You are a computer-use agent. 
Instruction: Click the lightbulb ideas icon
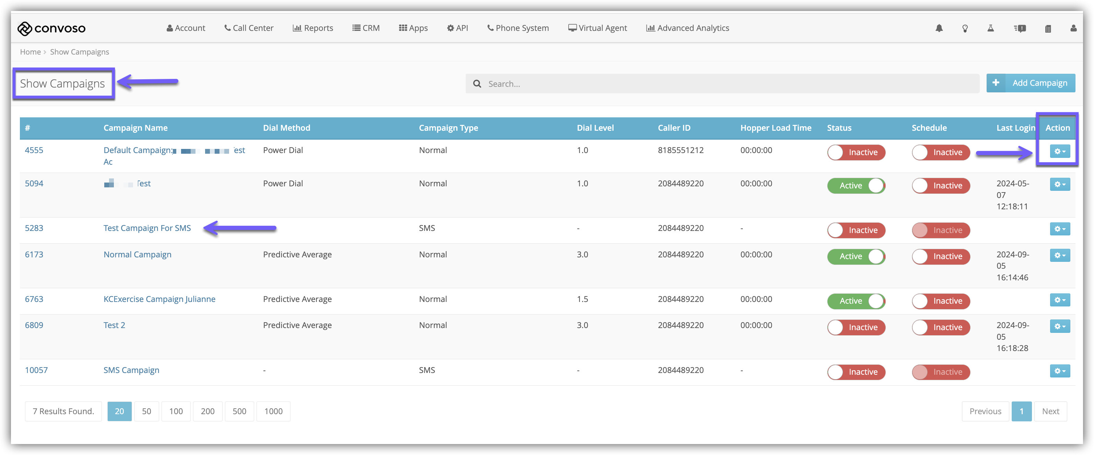coord(965,28)
